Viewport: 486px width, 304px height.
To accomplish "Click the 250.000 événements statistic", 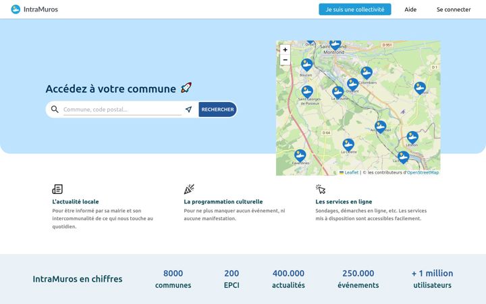I will 358,279.
